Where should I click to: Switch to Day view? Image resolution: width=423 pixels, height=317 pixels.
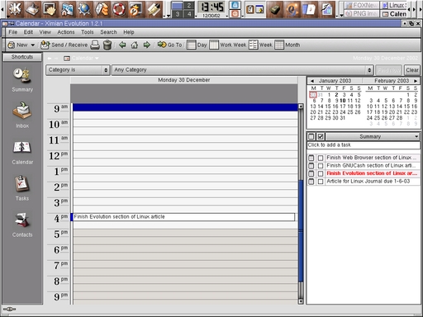point(197,45)
